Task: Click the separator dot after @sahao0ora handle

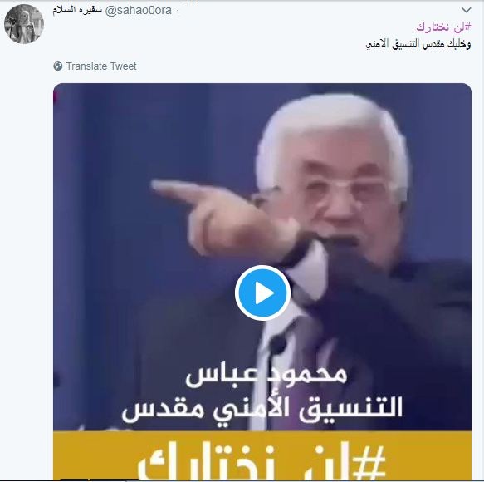Action: (x=177, y=11)
